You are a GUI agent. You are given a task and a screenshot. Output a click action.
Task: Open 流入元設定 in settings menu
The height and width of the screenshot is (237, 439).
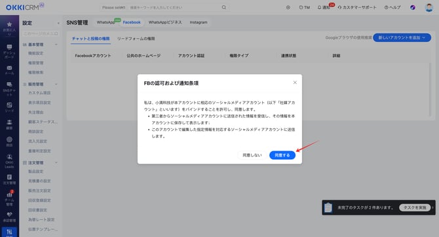[37, 141]
